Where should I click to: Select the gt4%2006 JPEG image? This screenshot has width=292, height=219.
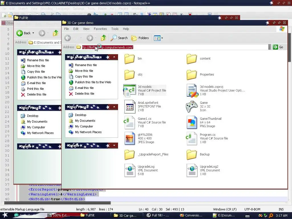tap(139, 138)
